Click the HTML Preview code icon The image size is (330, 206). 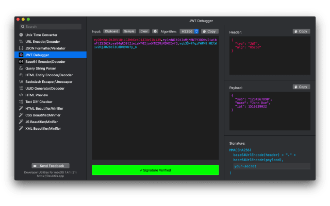21,95
